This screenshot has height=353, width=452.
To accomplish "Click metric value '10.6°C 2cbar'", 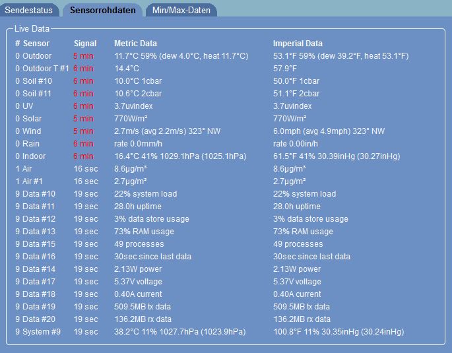I will (138, 94).
